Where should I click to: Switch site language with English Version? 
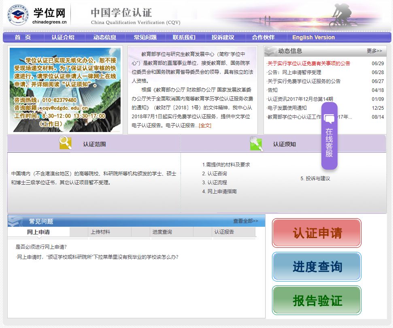(x=313, y=37)
